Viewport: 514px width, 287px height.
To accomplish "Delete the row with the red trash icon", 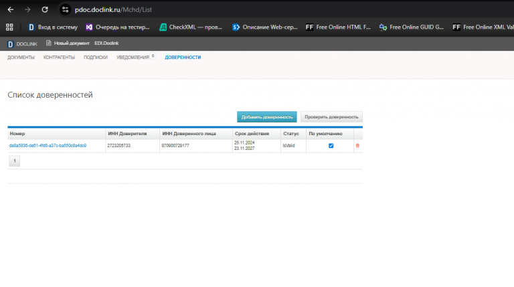I will [357, 146].
